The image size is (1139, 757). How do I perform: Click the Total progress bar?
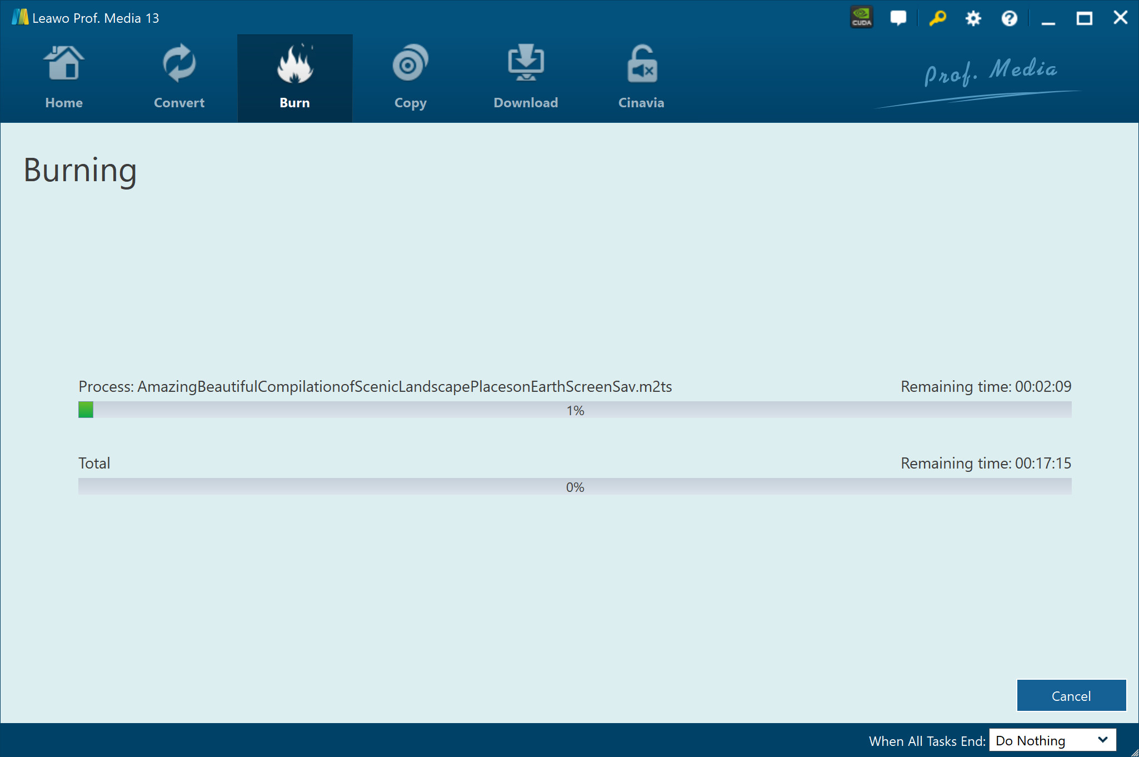pos(575,487)
